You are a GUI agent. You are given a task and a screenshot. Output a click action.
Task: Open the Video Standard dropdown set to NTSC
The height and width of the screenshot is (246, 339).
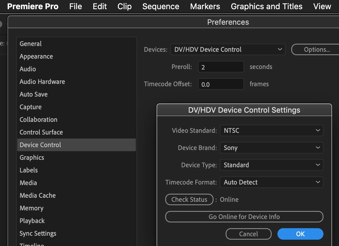pos(272,130)
